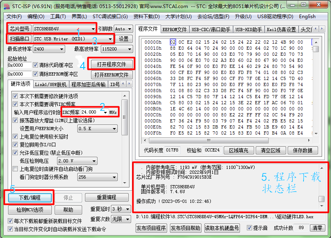
Task: Click 打开程序文件 button
Action: click(111, 64)
